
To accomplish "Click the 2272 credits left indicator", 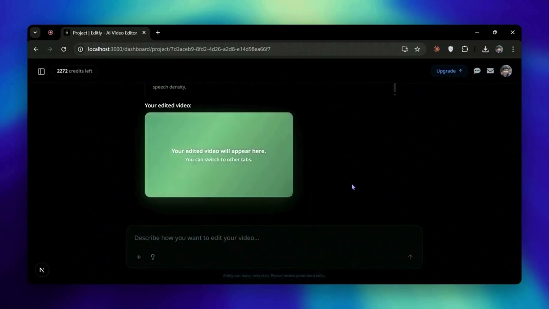I will click(75, 71).
